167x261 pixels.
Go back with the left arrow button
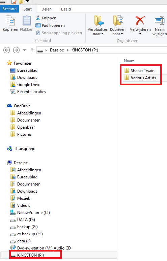[7, 50]
